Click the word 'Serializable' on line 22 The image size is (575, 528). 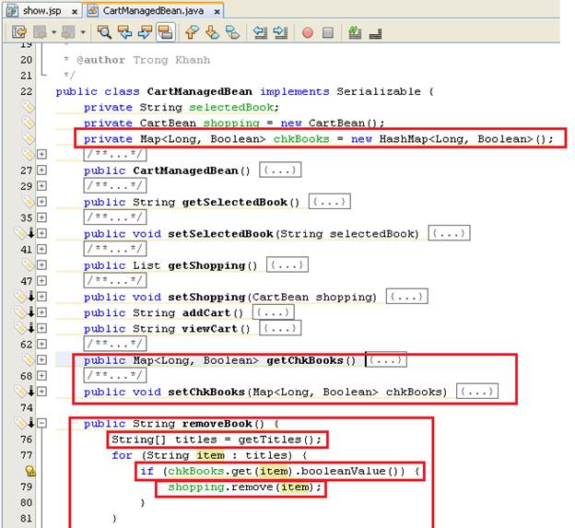[379, 91]
